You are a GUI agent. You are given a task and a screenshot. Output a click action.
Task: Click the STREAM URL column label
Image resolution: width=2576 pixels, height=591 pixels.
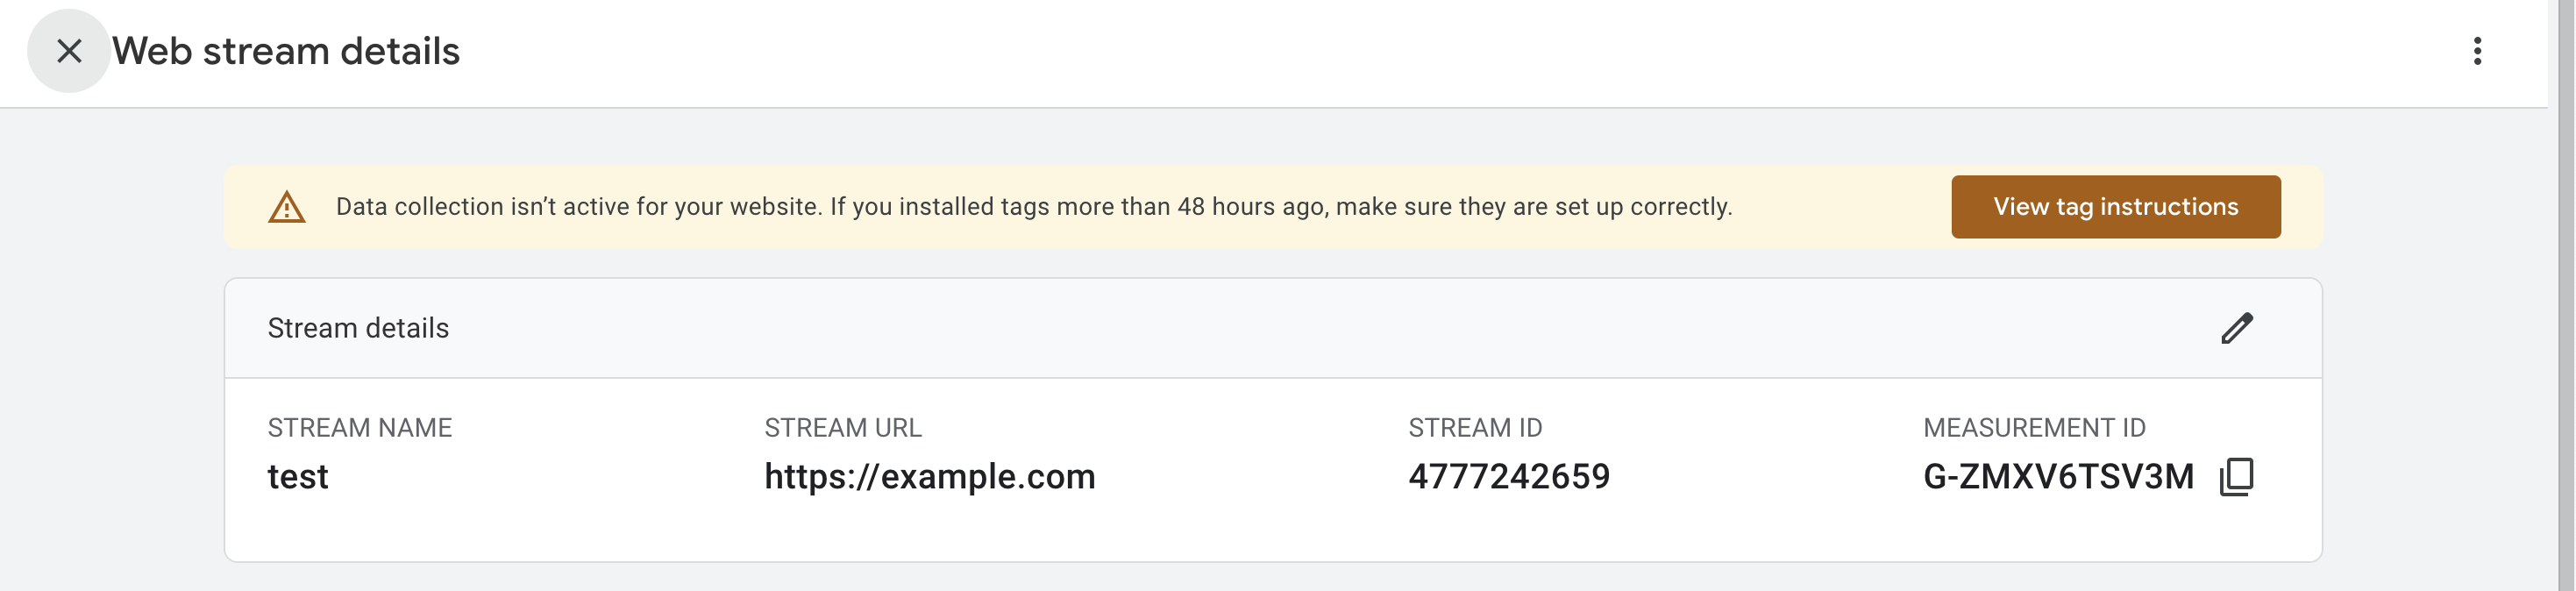point(843,427)
